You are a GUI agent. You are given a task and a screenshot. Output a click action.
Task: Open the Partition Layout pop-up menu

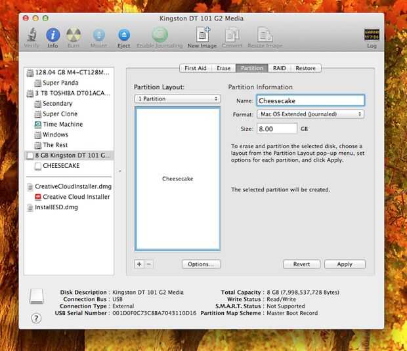[177, 99]
